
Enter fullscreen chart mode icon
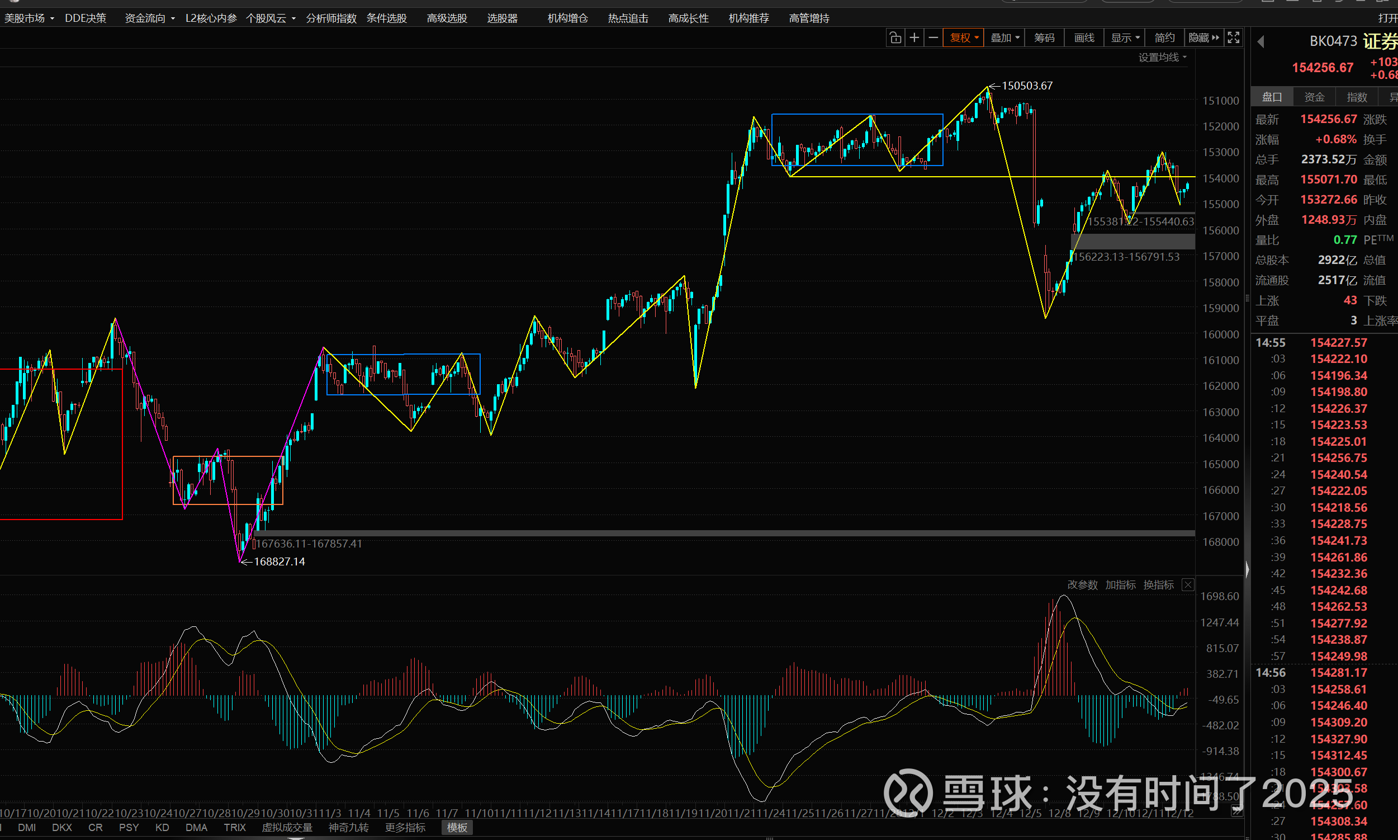pyautogui.click(x=1233, y=38)
